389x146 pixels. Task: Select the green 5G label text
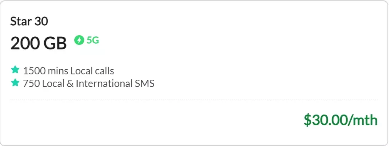click(93, 40)
